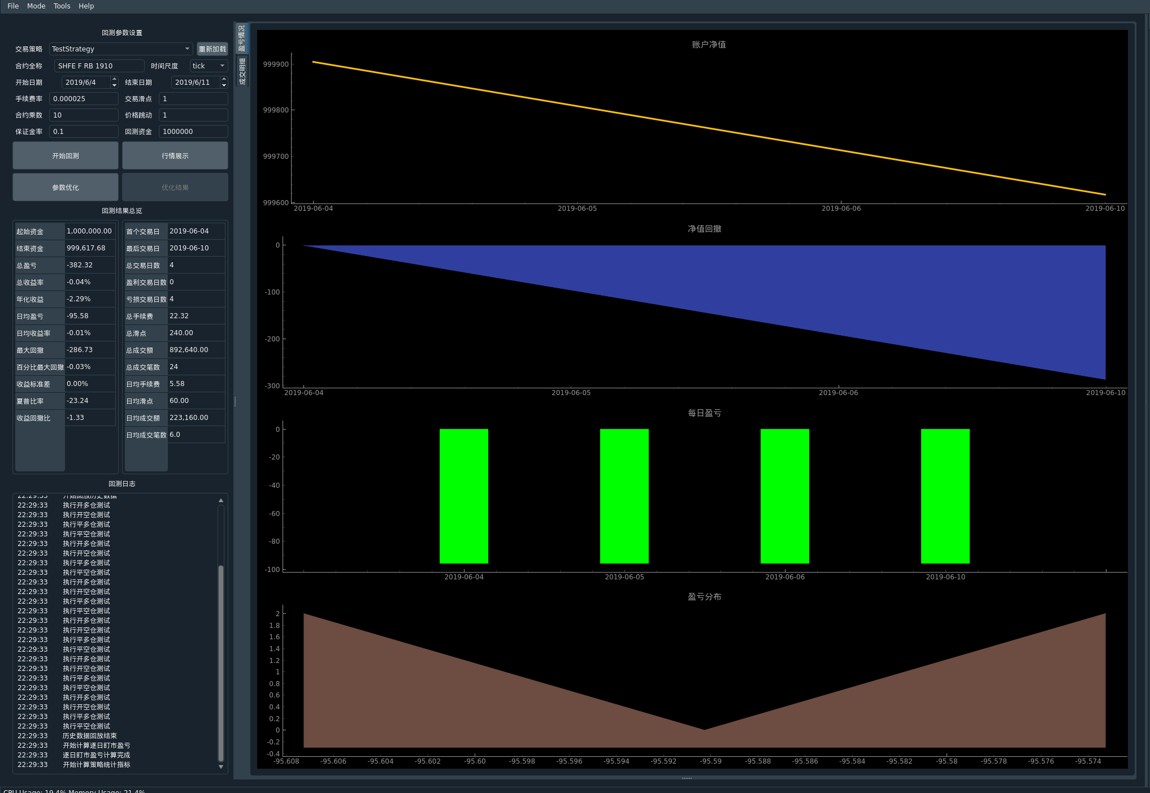This screenshot has width=1150, height=793.
Task: Click the log scrollbar down arrow
Action: (221, 767)
